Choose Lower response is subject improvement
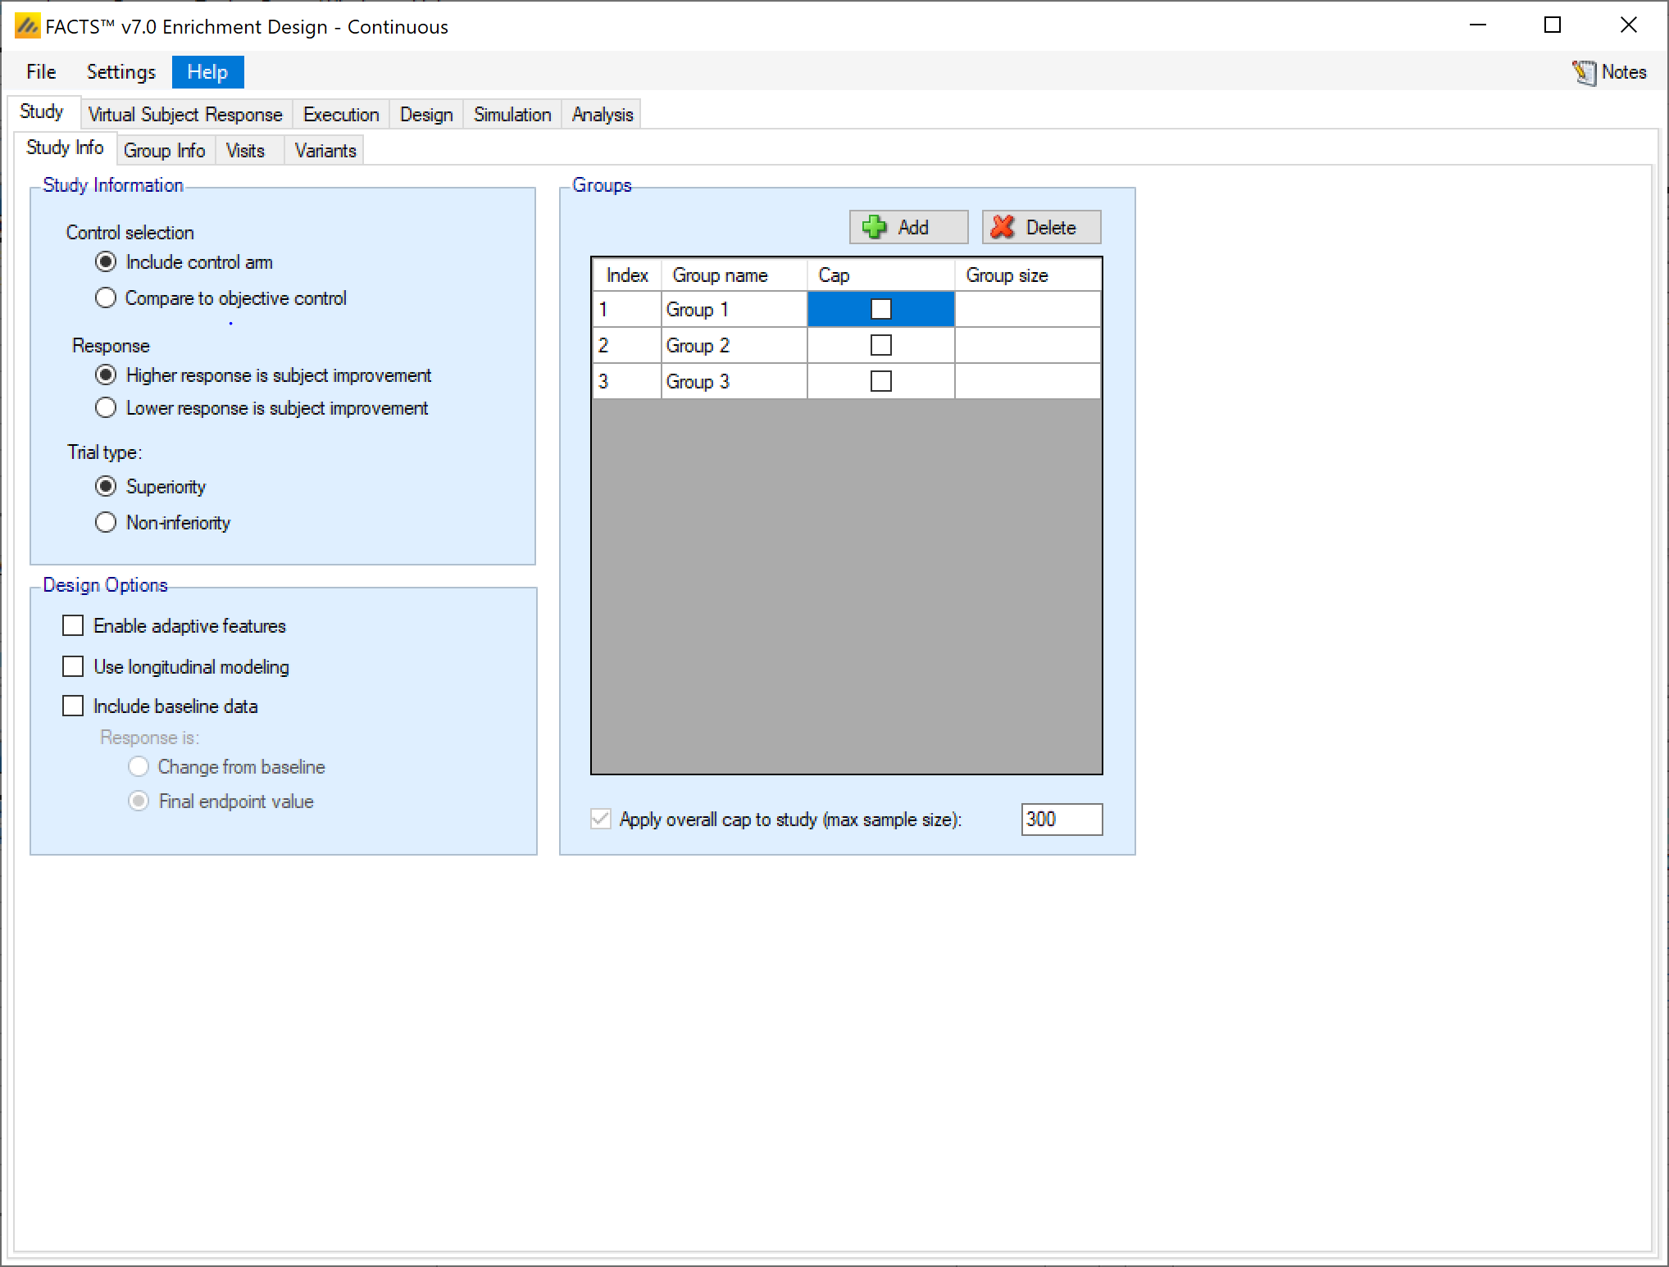Viewport: 1669px width, 1267px height. 106,408
